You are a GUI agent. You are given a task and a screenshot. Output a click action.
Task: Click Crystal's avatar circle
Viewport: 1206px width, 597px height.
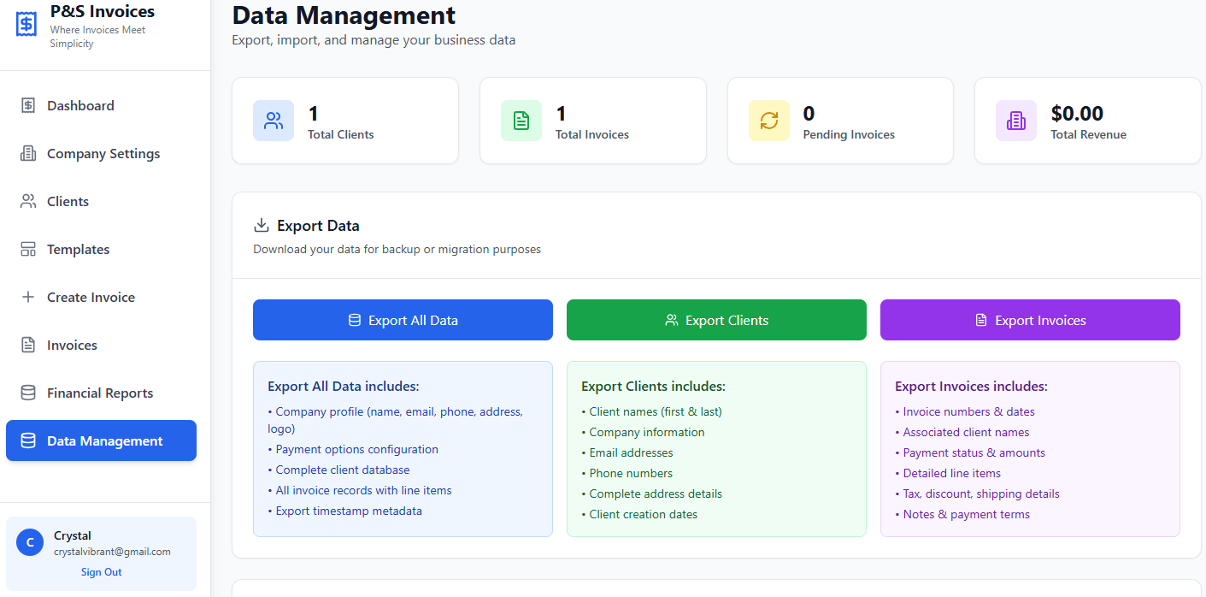tap(29, 542)
